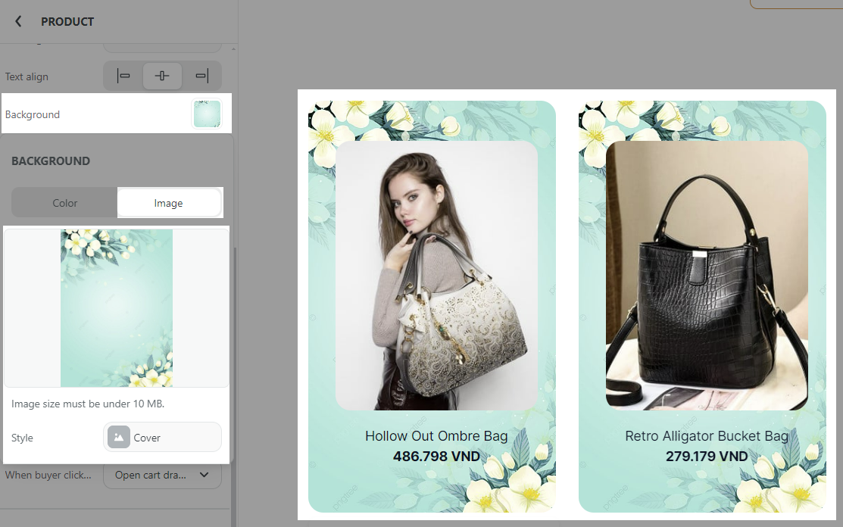Switch to the Color tab
Screen dimensions: 843x527
65,203
